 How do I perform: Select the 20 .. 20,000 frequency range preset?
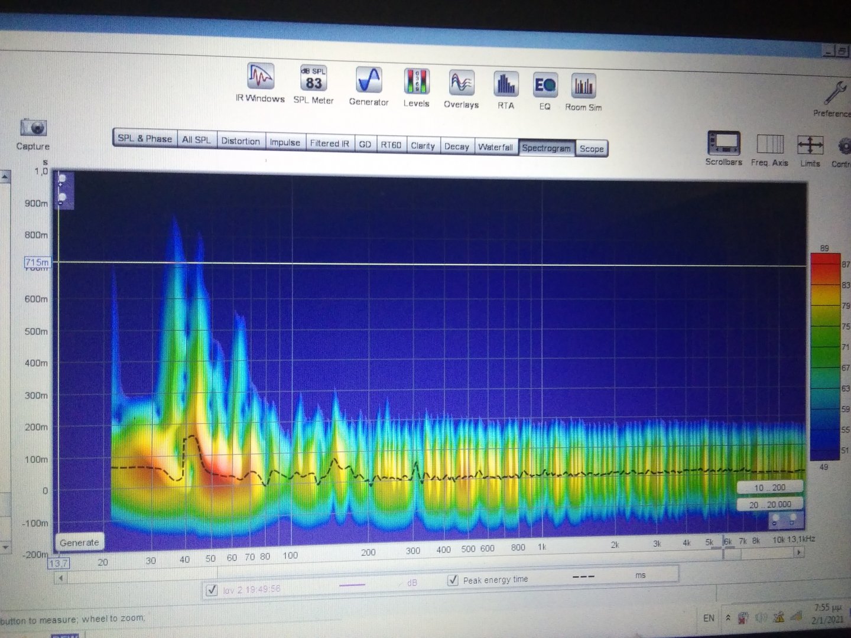pyautogui.click(x=770, y=504)
